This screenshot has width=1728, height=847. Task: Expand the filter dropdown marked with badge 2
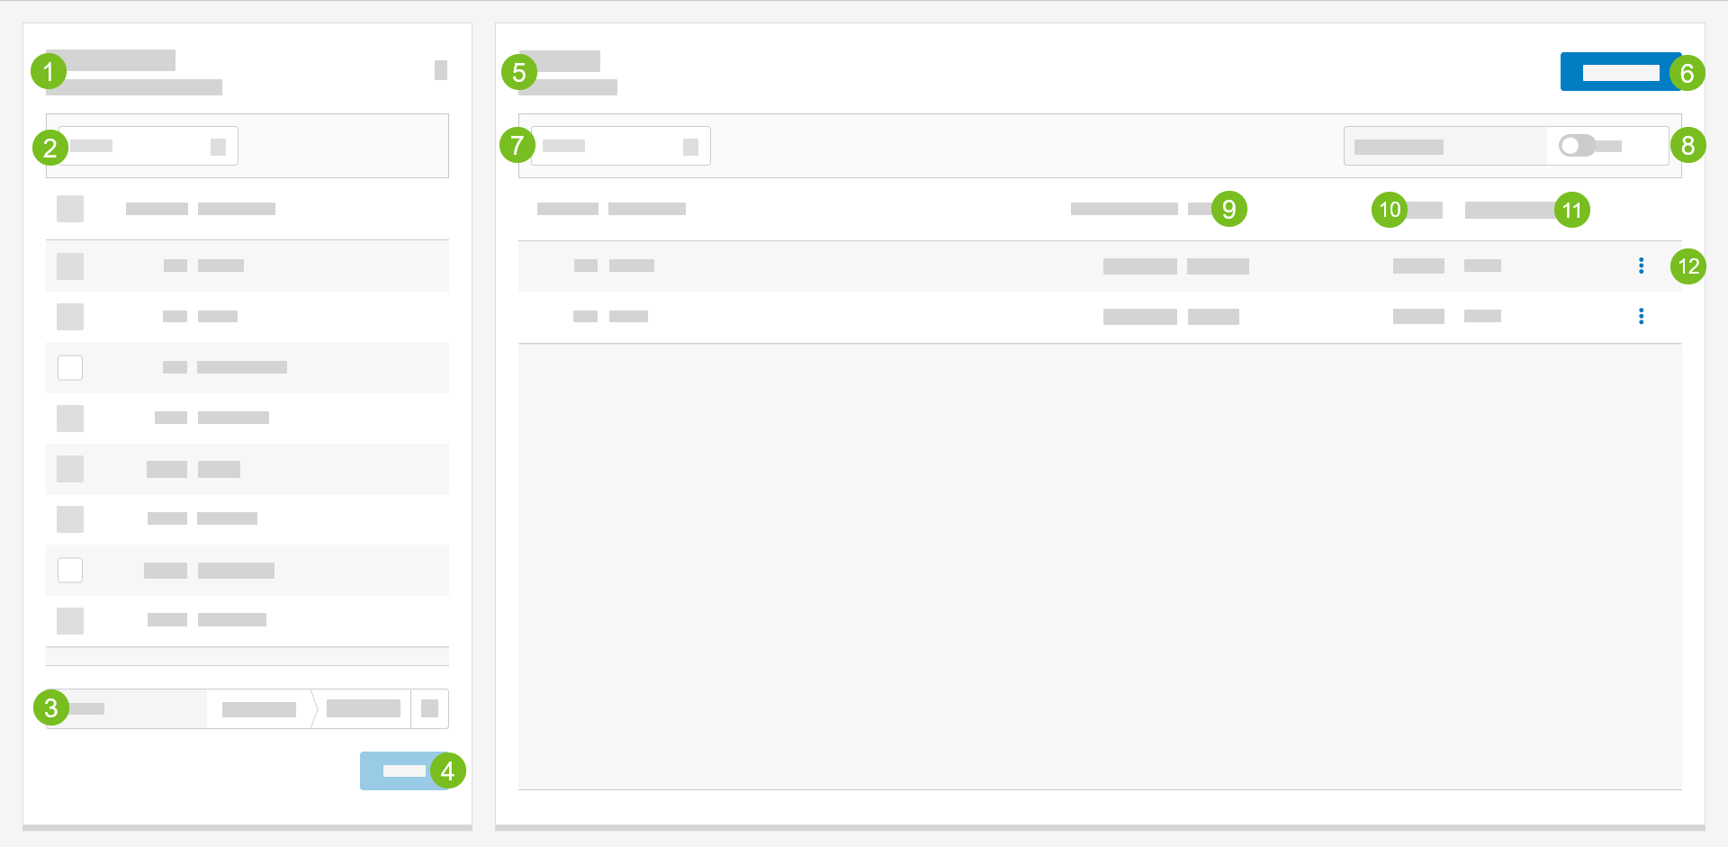148,147
